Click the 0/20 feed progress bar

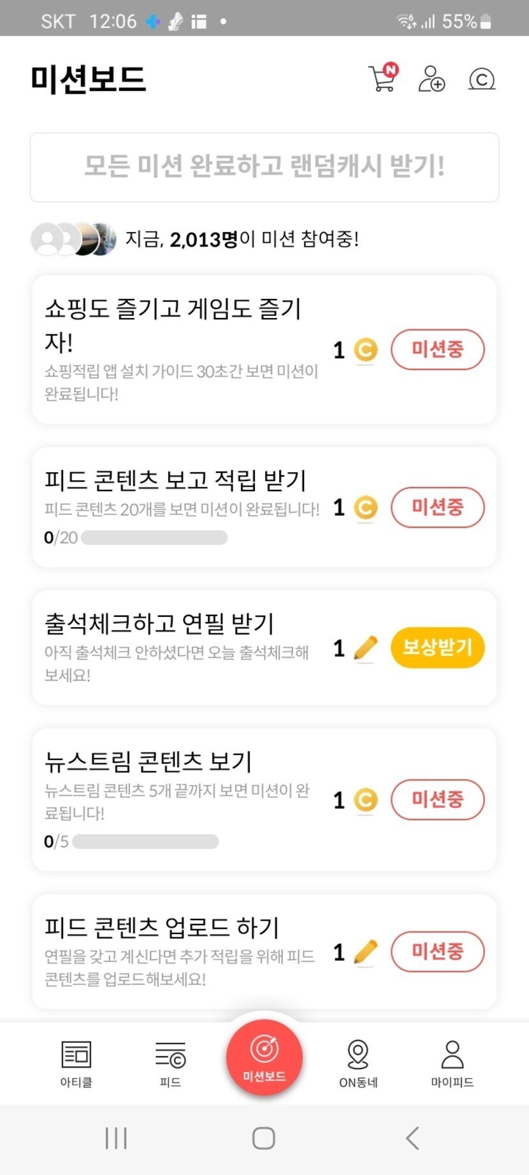click(154, 538)
